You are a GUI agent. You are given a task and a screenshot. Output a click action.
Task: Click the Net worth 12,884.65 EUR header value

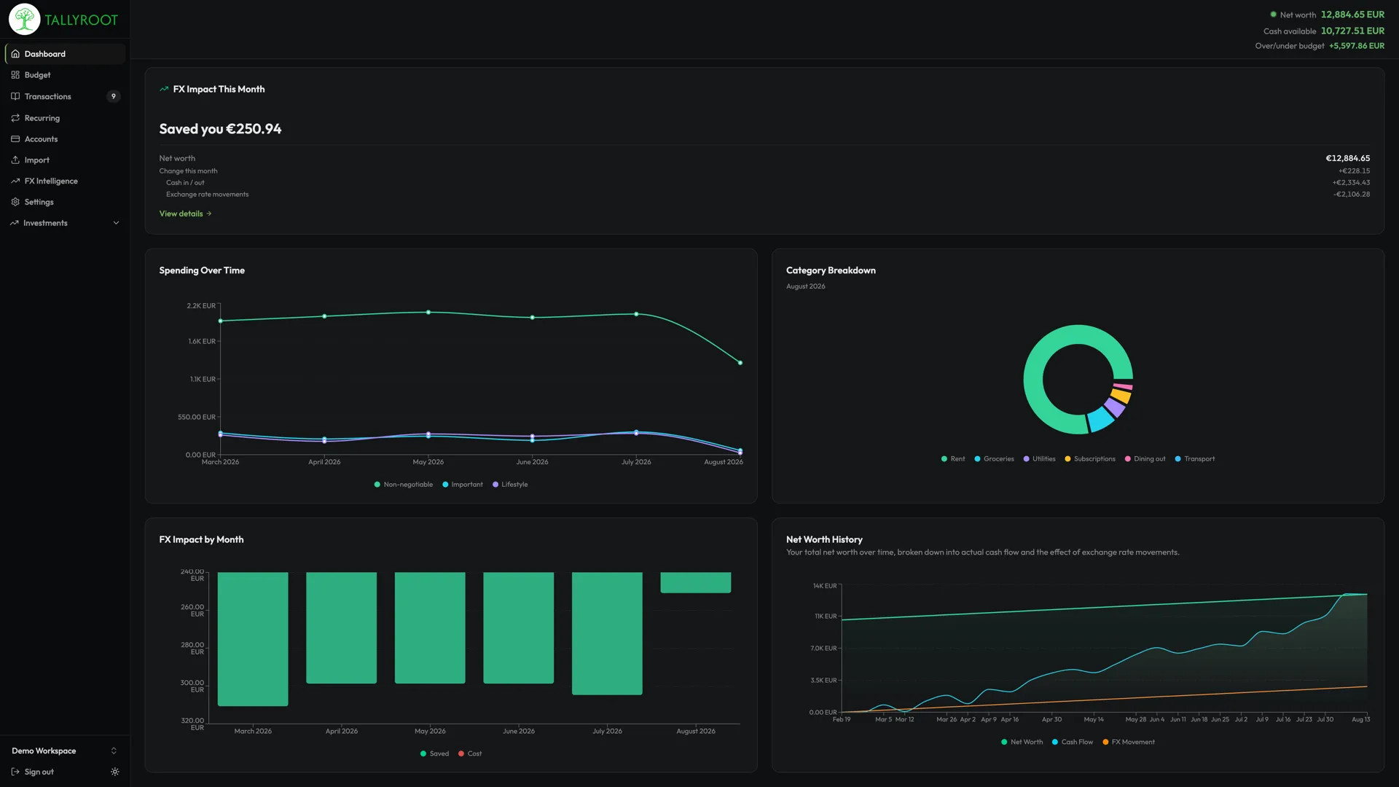point(1352,15)
